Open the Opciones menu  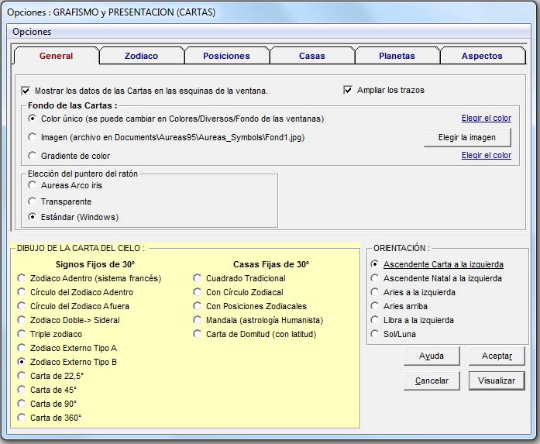(x=32, y=32)
